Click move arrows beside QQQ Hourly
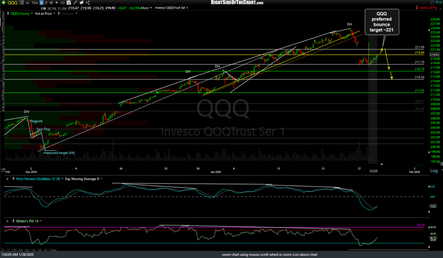Screen dimensions: 443x258 coord(8,13)
